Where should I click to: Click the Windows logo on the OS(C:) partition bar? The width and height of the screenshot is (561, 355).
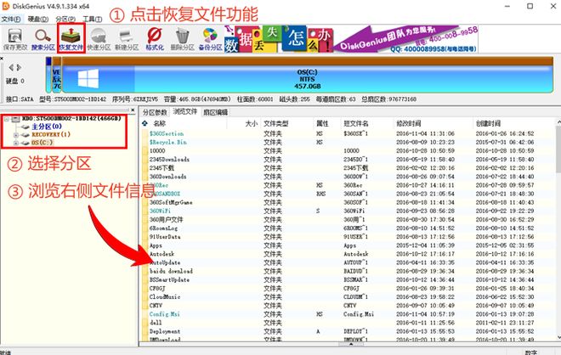tap(88, 79)
